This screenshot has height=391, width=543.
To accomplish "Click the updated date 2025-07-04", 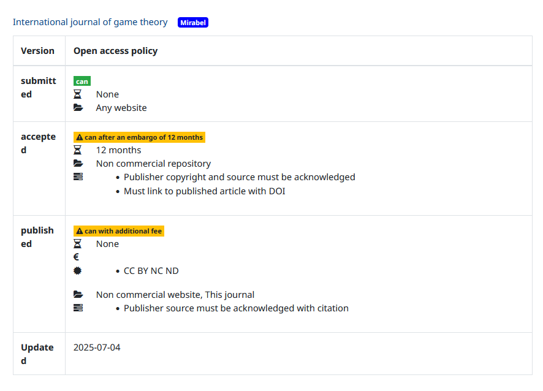I will 97,347.
